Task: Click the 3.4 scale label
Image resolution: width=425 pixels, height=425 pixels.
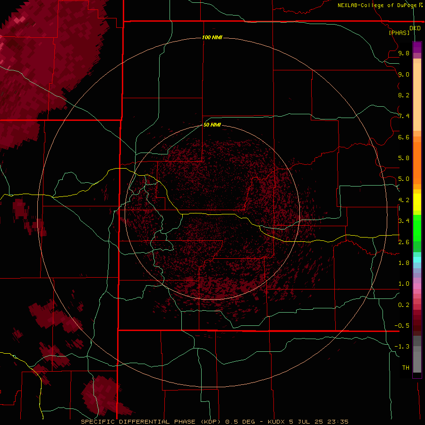Action: point(404,221)
